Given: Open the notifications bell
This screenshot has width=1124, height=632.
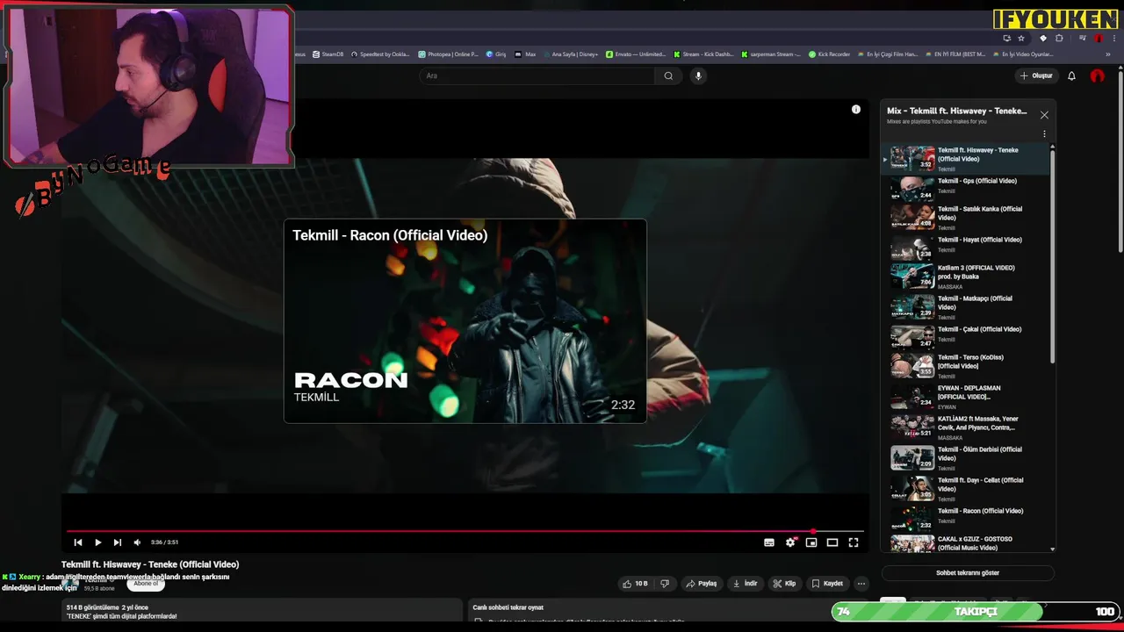Looking at the screenshot, I should (x=1071, y=76).
